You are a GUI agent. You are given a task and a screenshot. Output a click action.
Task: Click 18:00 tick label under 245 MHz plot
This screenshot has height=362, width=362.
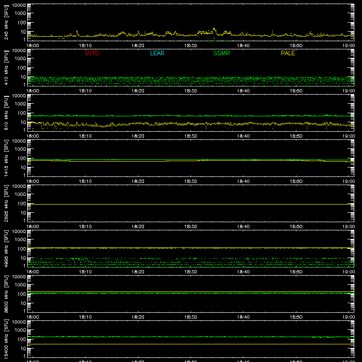pos(33,46)
